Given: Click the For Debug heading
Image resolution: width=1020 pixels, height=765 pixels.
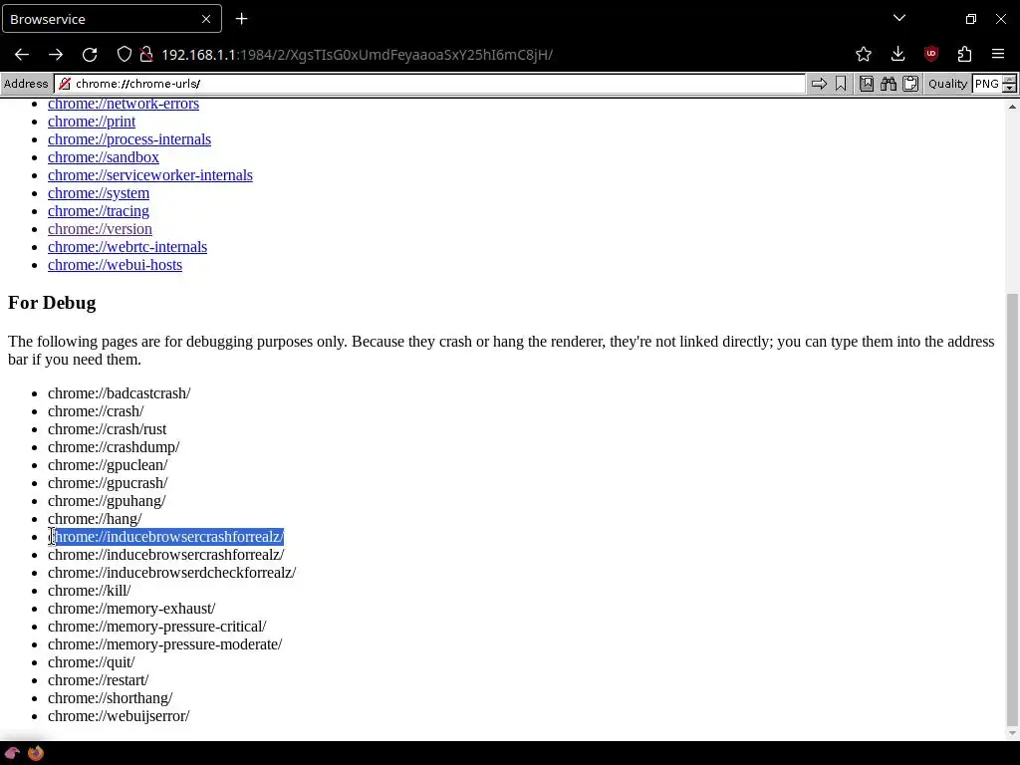Looking at the screenshot, I should [52, 303].
